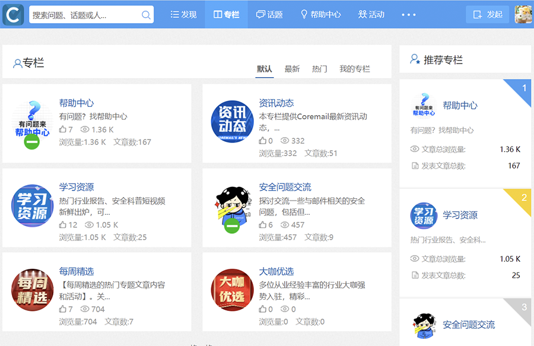Toggle green minus badge on 安全问题交流

point(232,226)
